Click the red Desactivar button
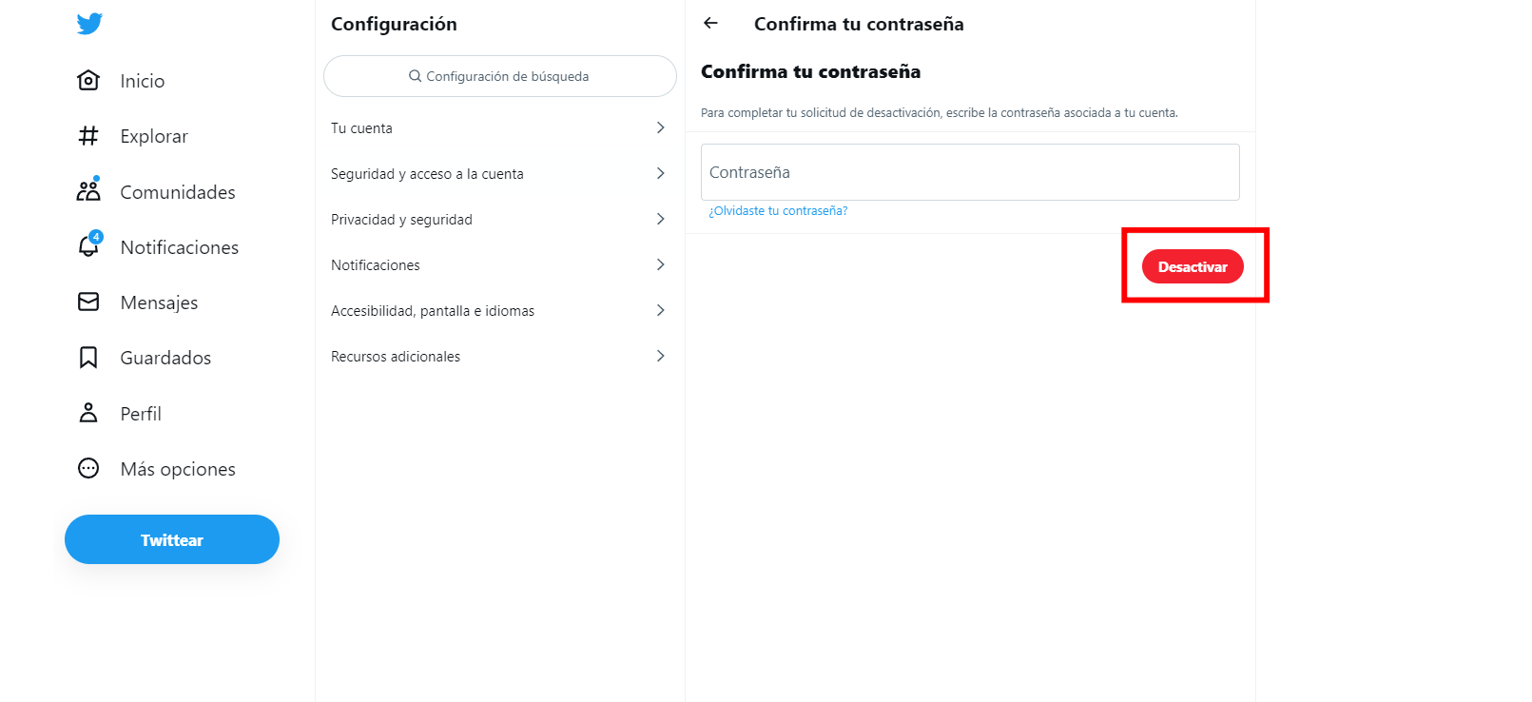Screen dimensions: 1532x702 [1193, 266]
